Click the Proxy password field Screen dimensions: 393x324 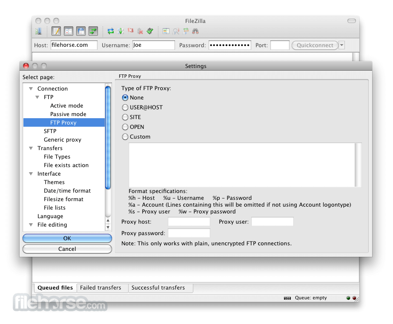(x=189, y=233)
